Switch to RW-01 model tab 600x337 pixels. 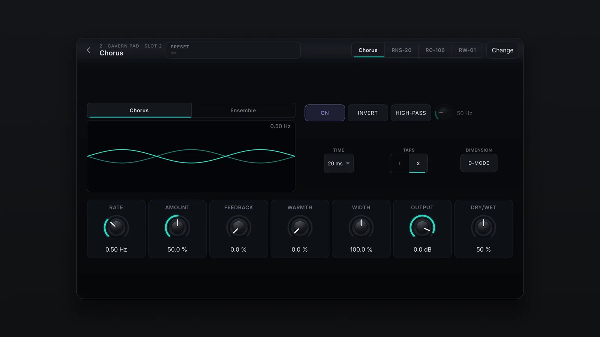pos(467,50)
